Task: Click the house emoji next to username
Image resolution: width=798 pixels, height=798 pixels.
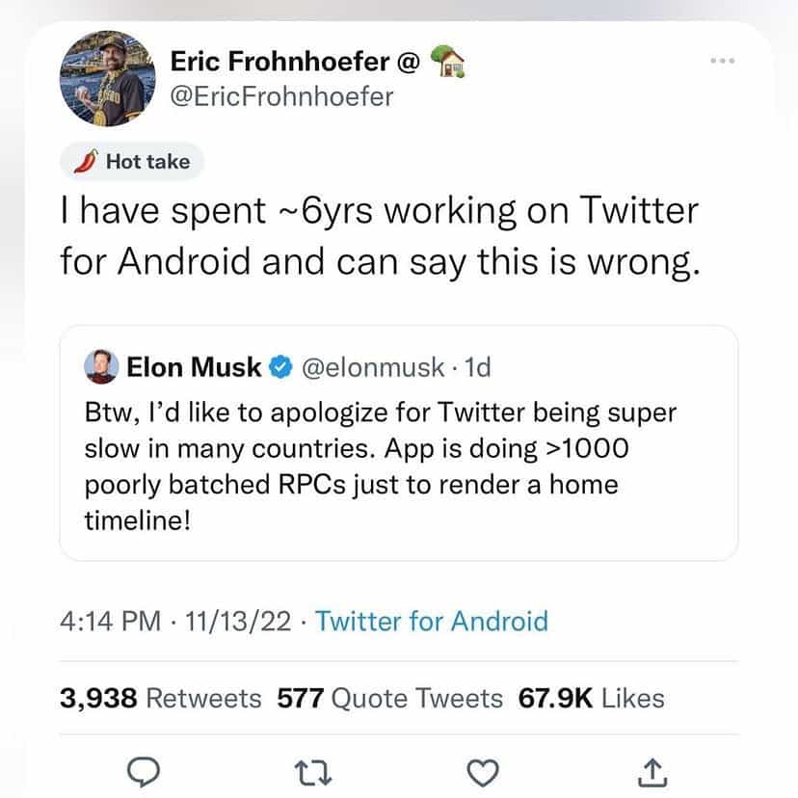Action: (448, 64)
